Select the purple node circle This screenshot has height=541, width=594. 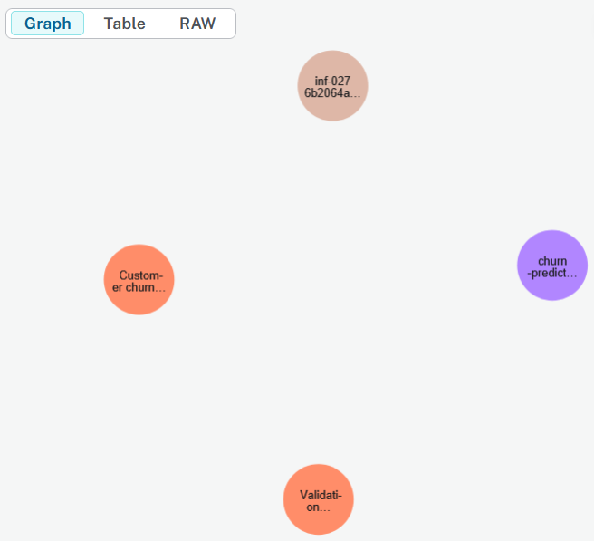[551, 266]
